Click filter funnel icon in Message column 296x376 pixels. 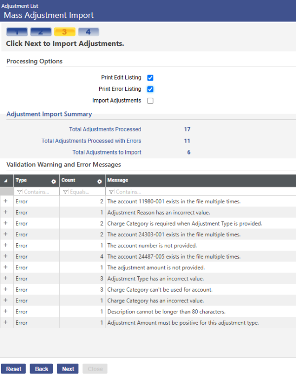click(111, 192)
